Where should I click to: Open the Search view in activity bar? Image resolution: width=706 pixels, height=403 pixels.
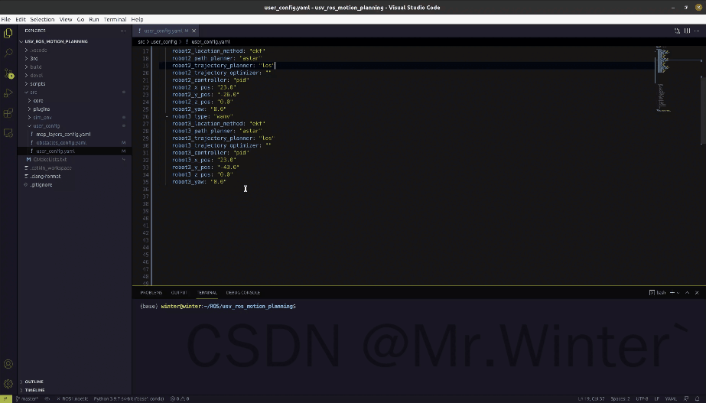pyautogui.click(x=8, y=53)
